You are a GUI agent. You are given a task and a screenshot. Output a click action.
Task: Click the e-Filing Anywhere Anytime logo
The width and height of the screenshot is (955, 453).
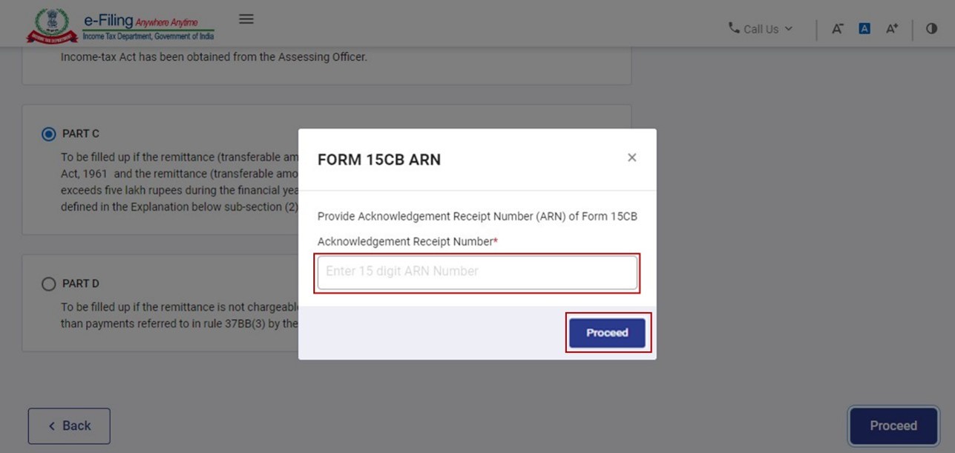pyautogui.click(x=148, y=26)
